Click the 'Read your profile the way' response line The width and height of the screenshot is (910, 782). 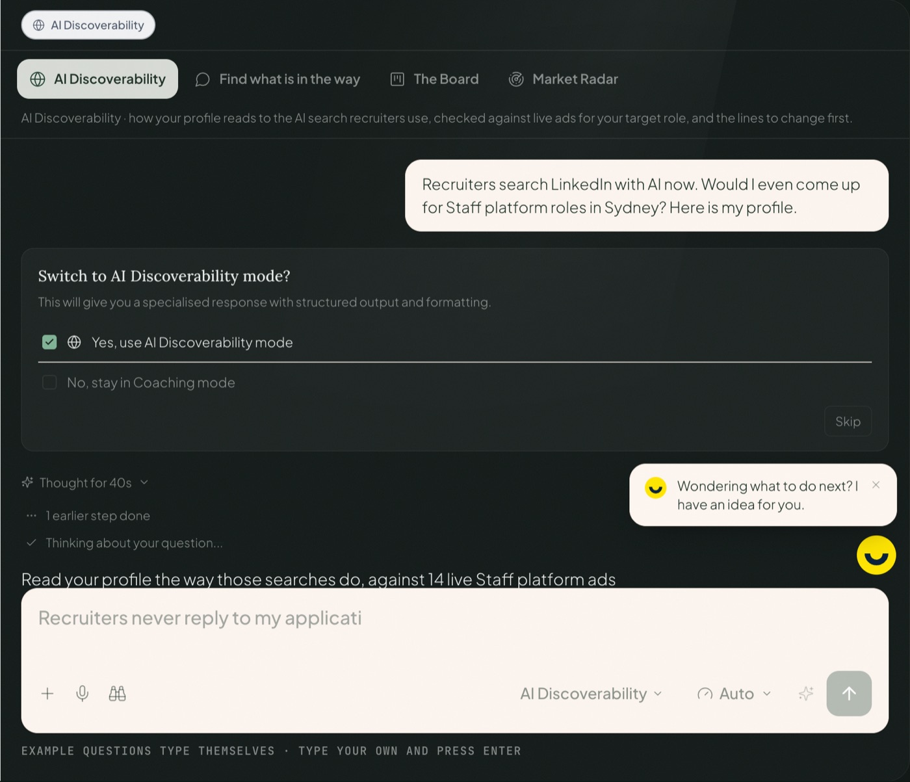(x=318, y=579)
